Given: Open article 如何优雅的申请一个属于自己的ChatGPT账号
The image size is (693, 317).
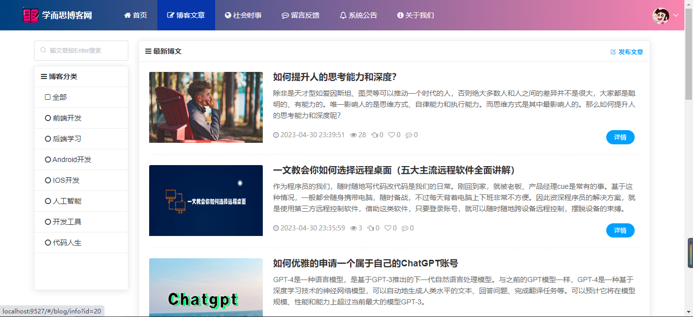Looking at the screenshot, I should 365,263.
